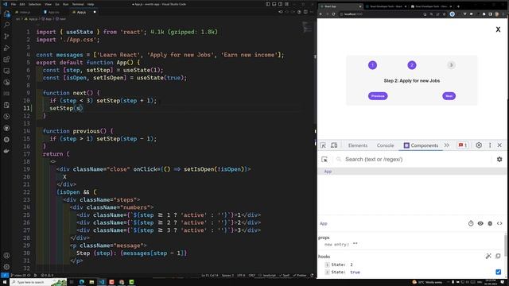The image size is (509, 286).
Task: Switch to the Console tab in DevTools
Action: tap(385, 145)
